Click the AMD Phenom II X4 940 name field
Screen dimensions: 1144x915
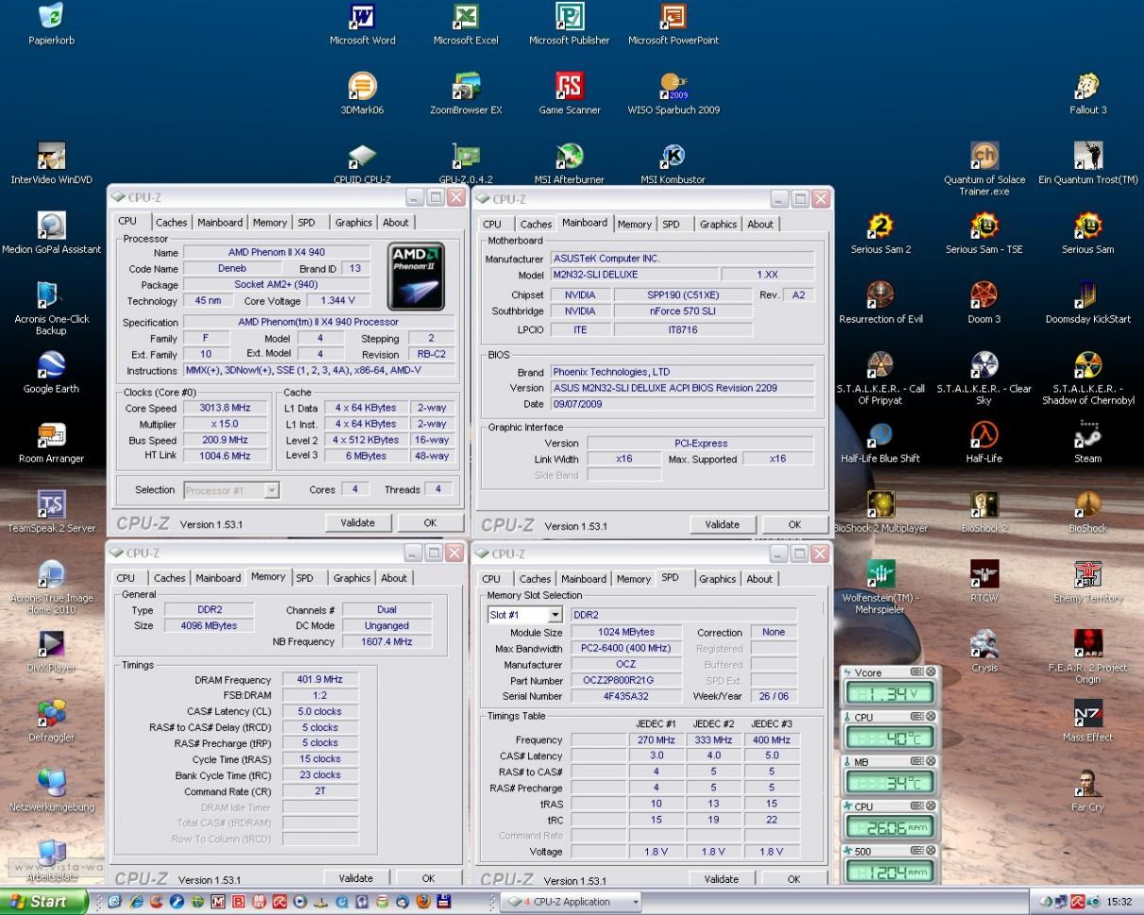[277, 252]
